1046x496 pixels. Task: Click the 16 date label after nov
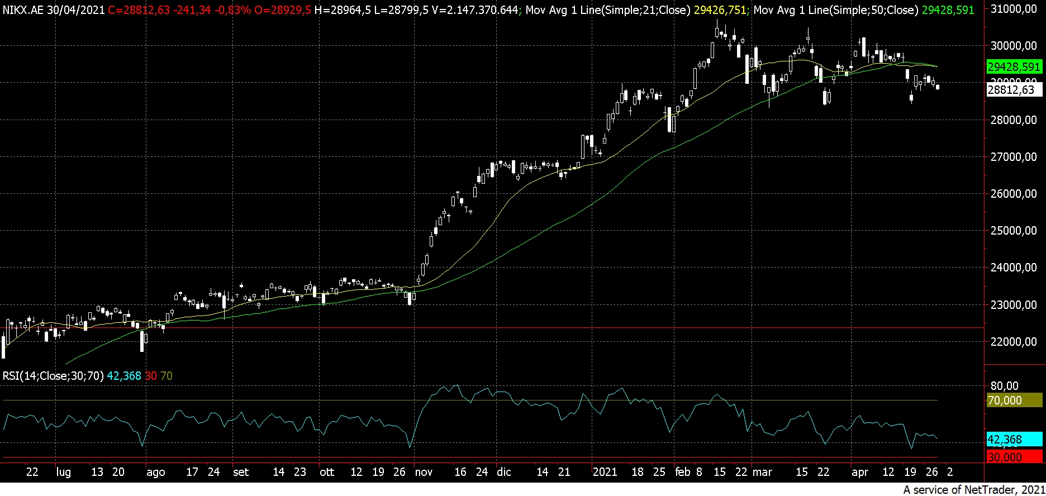pos(460,472)
